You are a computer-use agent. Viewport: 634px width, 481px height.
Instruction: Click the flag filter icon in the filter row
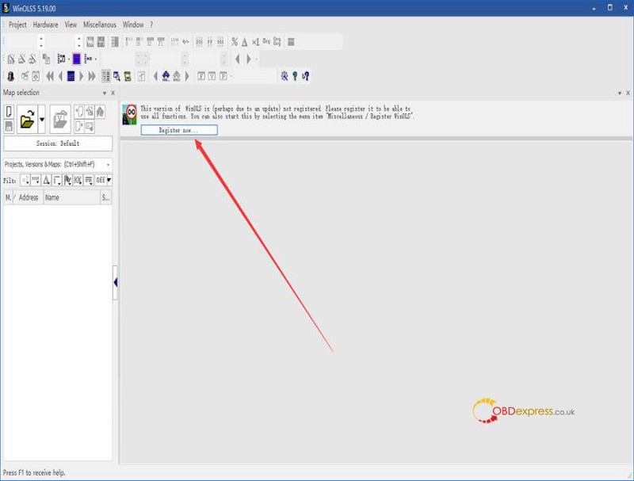pyautogui.click(x=67, y=180)
